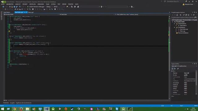Open the ANSICHT menu
Viewport: 198px width, 111px height.
coord(18,4)
